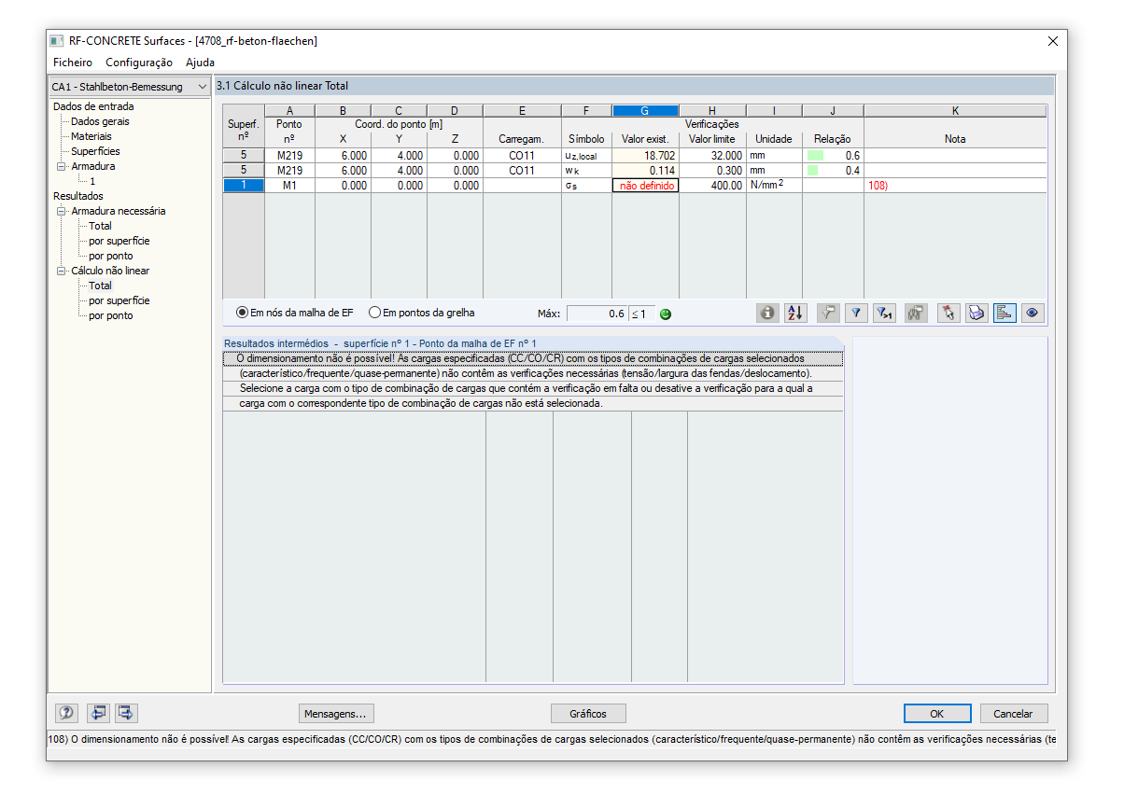
Task: Click the blue funnel filter icon
Action: (x=855, y=314)
